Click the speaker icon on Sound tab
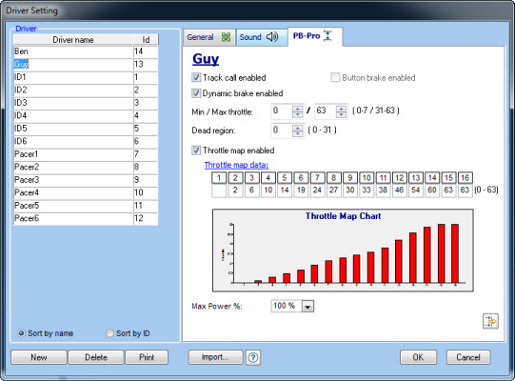The width and height of the screenshot is (515, 381). pyautogui.click(x=272, y=37)
